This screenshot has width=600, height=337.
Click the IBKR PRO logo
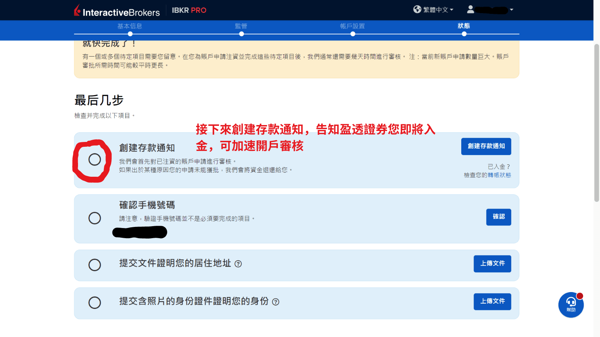[189, 10]
